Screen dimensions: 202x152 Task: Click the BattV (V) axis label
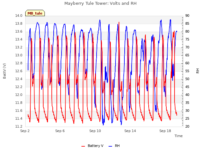(4, 71)
